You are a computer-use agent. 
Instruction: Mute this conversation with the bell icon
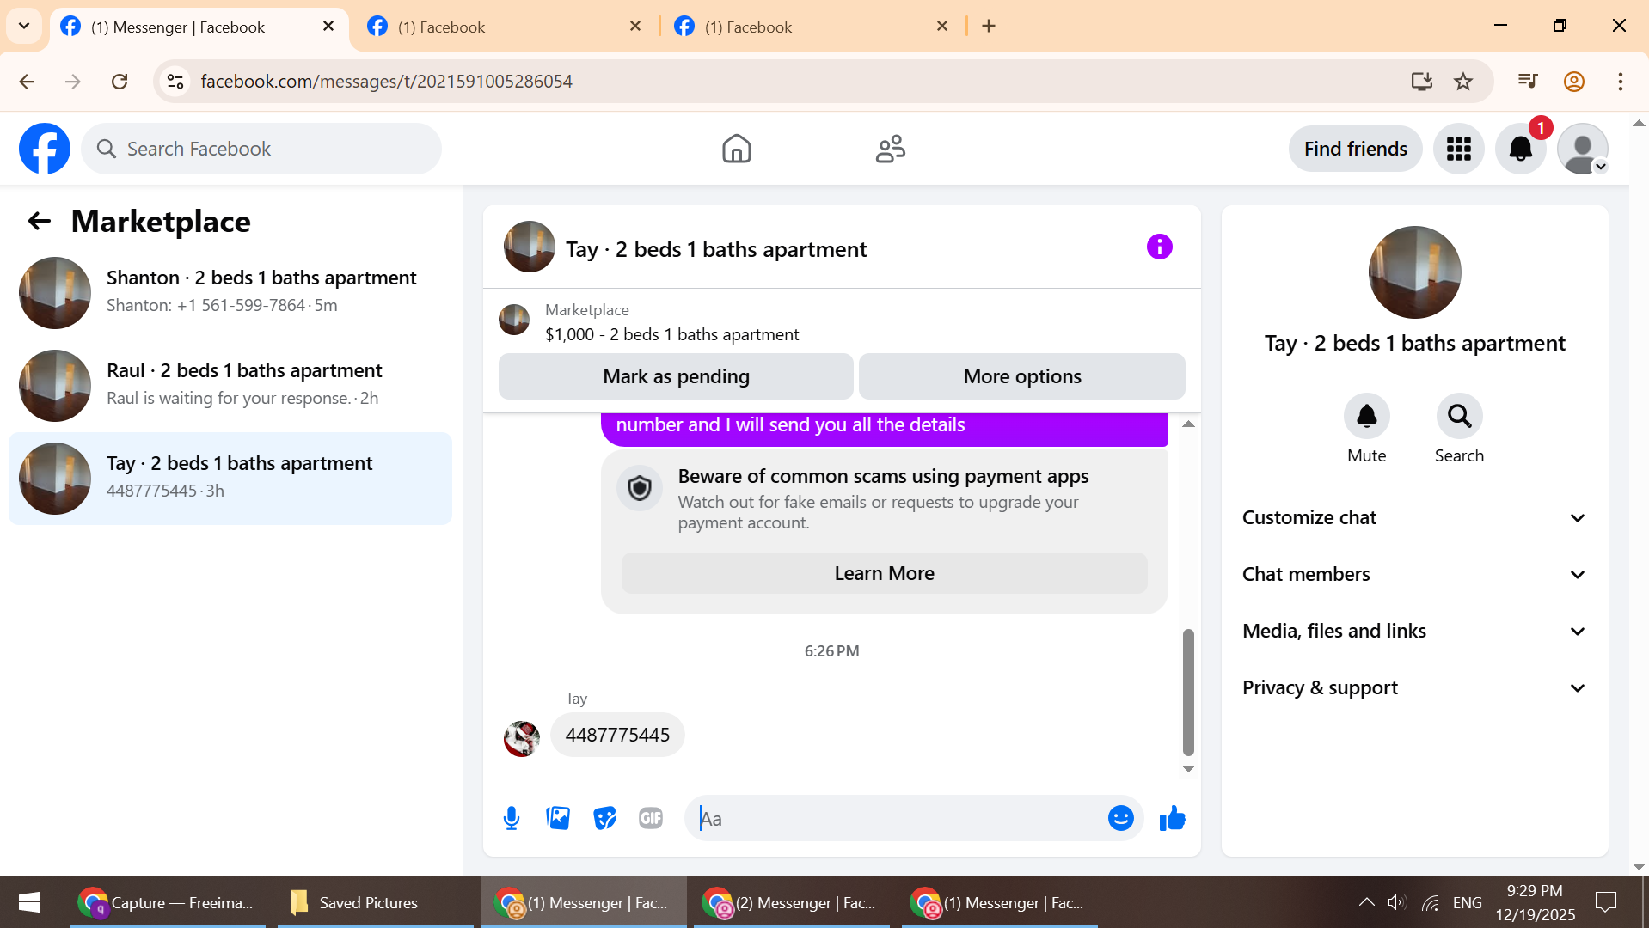pos(1366,417)
